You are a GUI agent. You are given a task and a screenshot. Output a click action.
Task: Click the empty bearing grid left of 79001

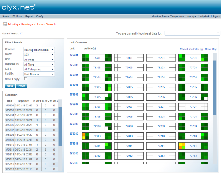[118, 58]
